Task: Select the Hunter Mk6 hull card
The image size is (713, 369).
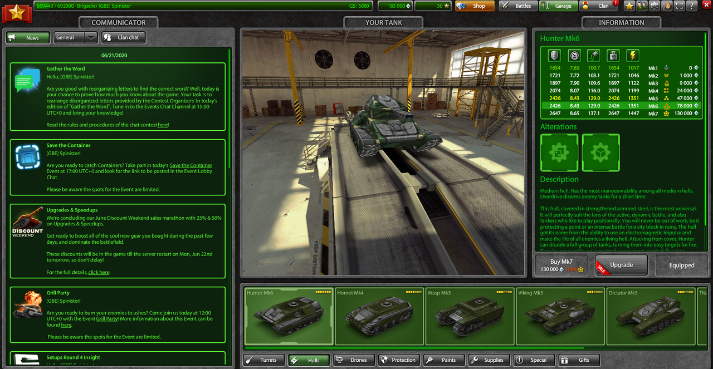Action: click(x=289, y=316)
